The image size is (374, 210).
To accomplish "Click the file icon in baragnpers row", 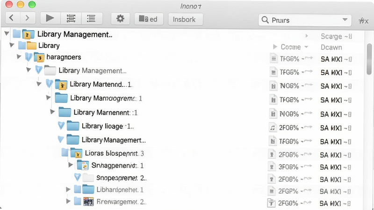I will click(273, 59).
